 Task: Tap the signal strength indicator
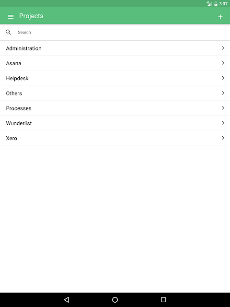click(x=209, y=3)
